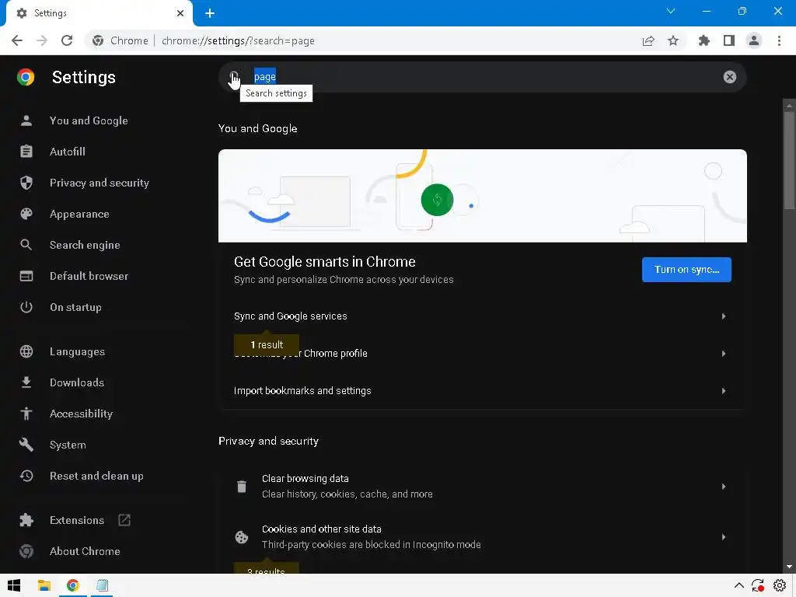The width and height of the screenshot is (796, 597).
Task: Select the Search engine magnifier icon
Action: coord(26,245)
